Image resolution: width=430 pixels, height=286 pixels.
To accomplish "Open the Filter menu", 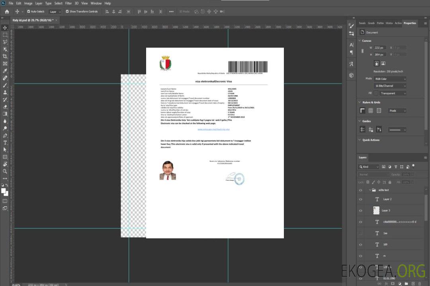I will [68, 3].
